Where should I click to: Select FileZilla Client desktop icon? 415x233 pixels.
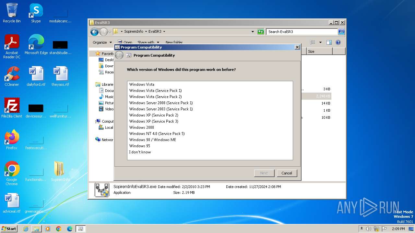click(12, 108)
